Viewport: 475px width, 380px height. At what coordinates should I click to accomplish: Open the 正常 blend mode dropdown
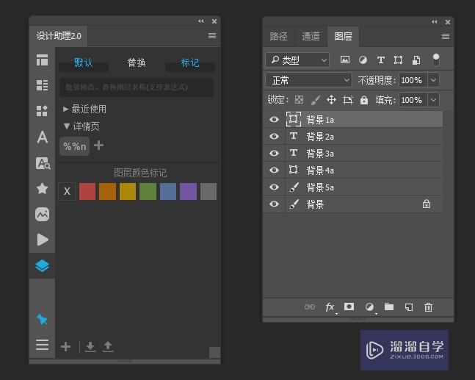[308, 80]
